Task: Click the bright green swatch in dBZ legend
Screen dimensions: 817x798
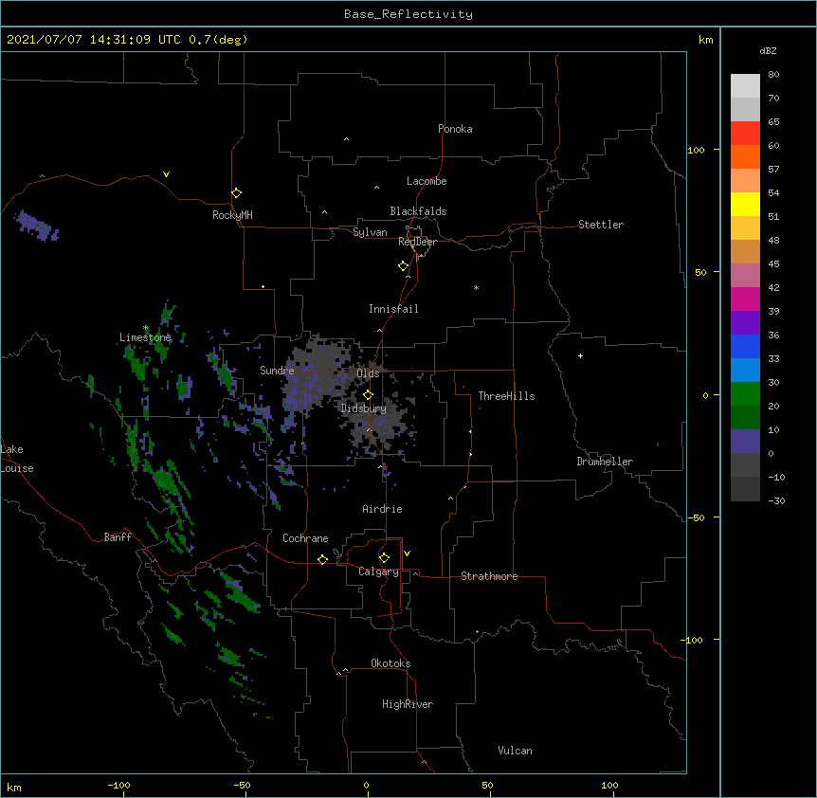Action: (x=745, y=394)
